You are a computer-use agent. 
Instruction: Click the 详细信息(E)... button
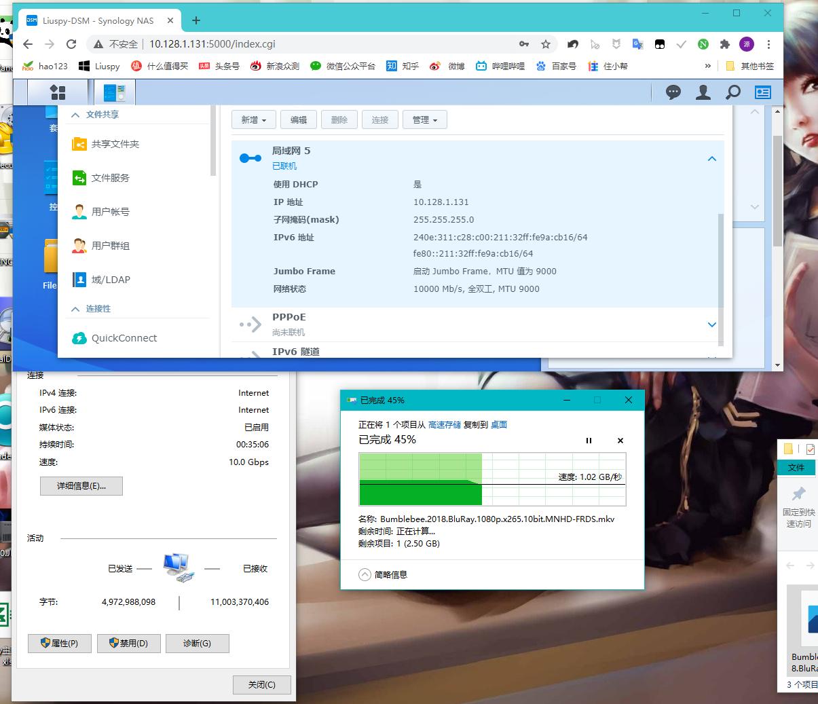click(81, 485)
